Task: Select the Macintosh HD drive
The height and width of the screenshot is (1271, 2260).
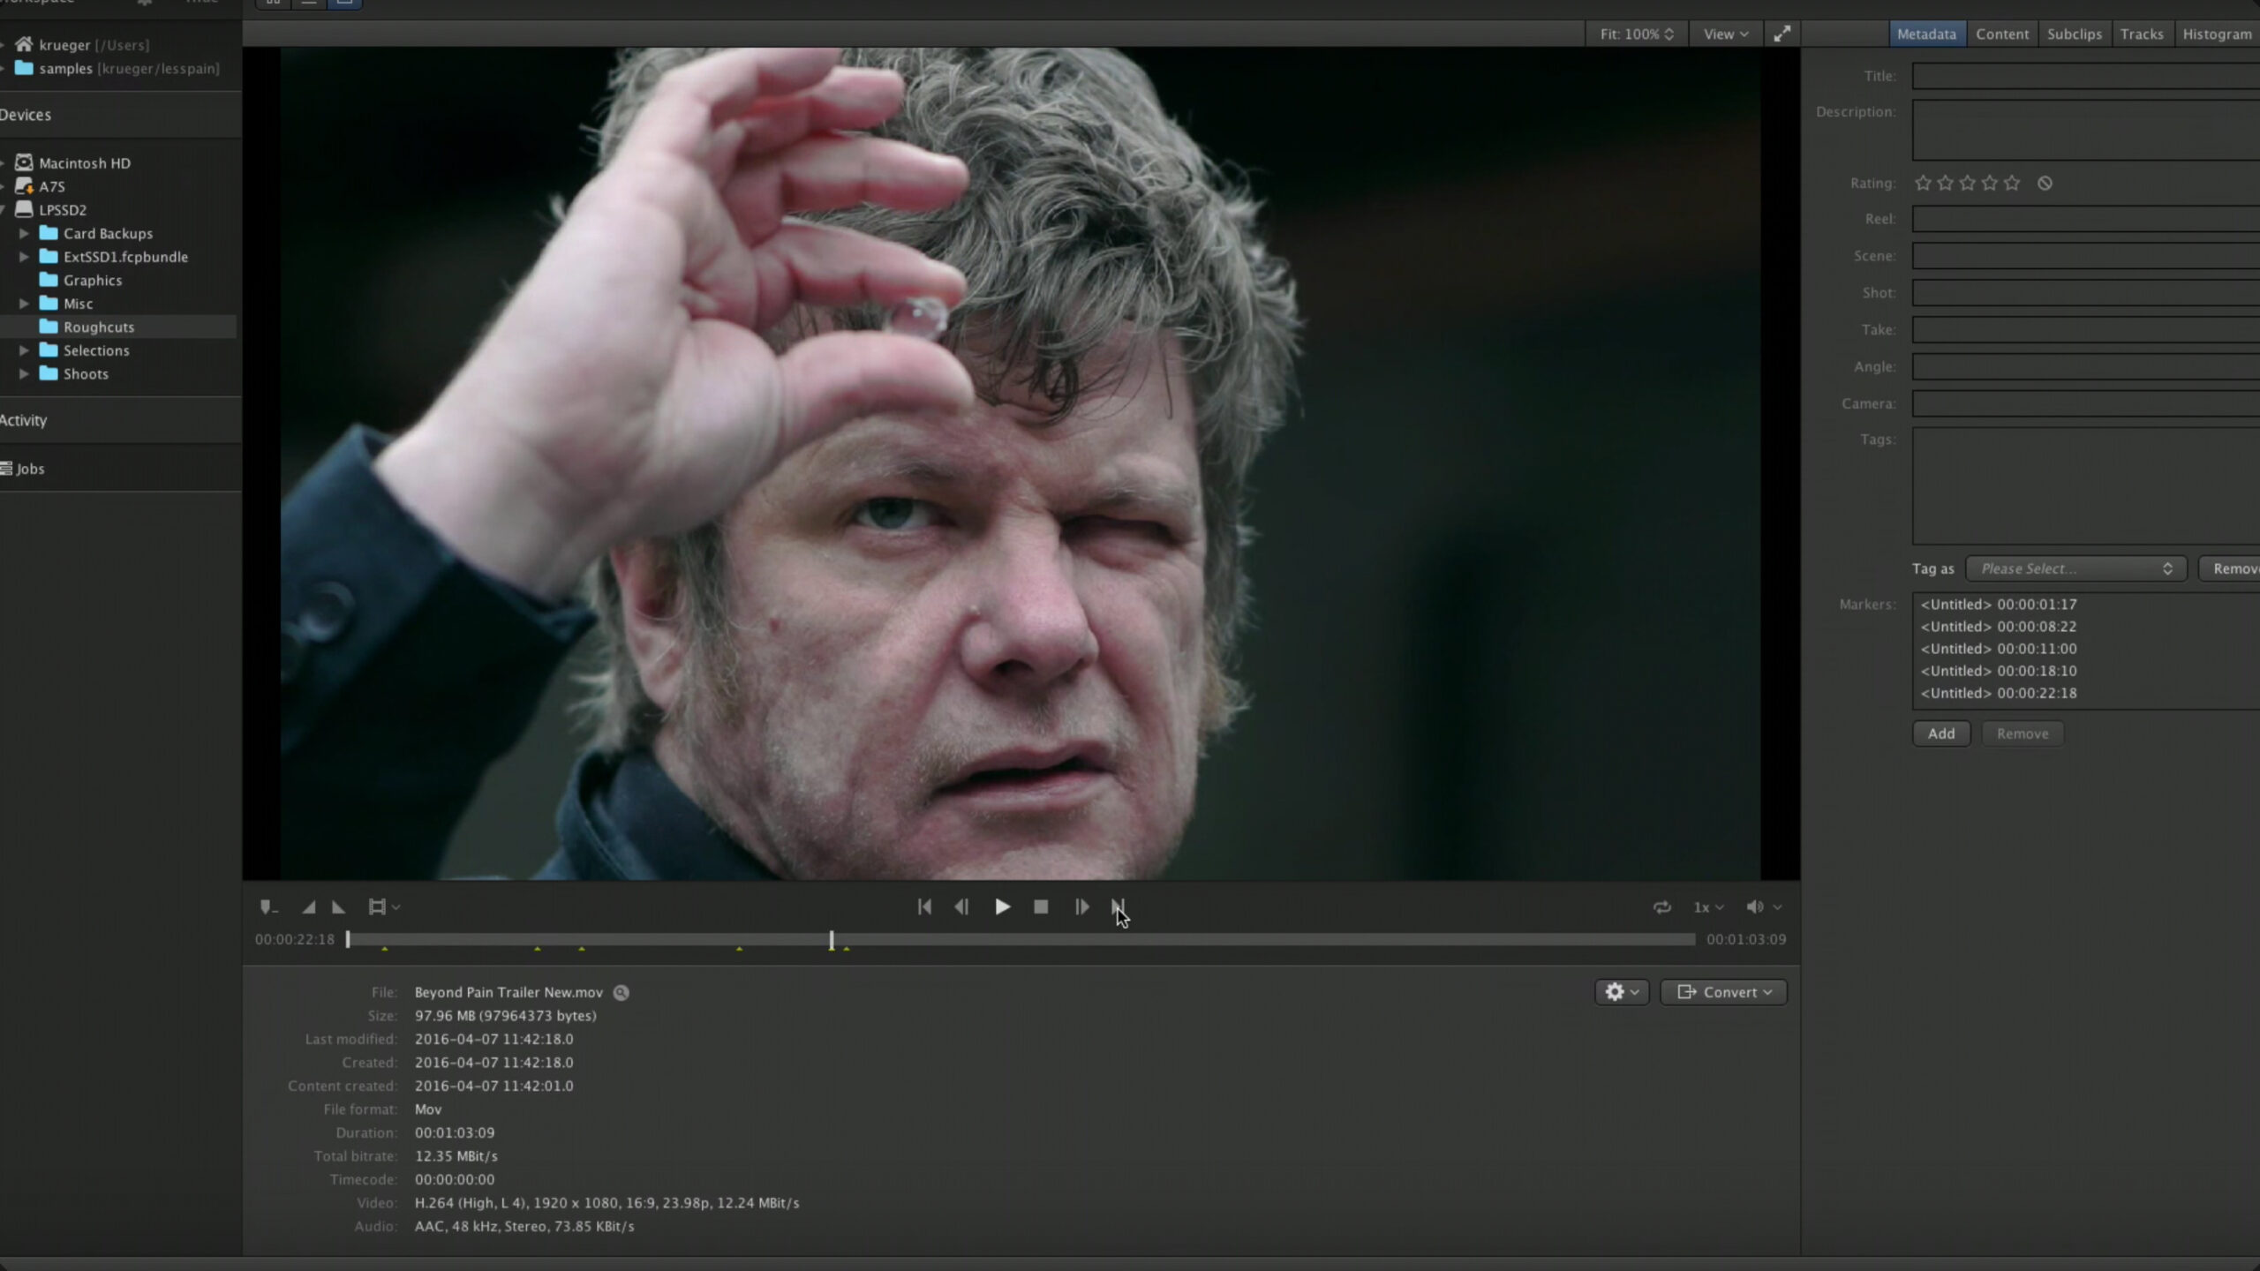Action: click(x=85, y=162)
